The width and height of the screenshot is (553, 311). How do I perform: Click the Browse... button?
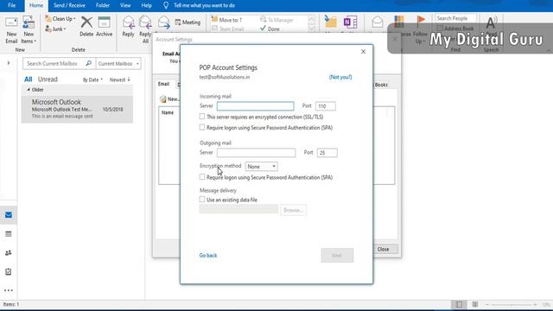[x=293, y=210]
